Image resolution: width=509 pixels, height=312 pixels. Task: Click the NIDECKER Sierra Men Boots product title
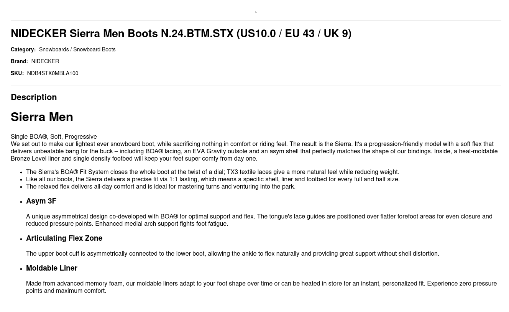pos(181,34)
